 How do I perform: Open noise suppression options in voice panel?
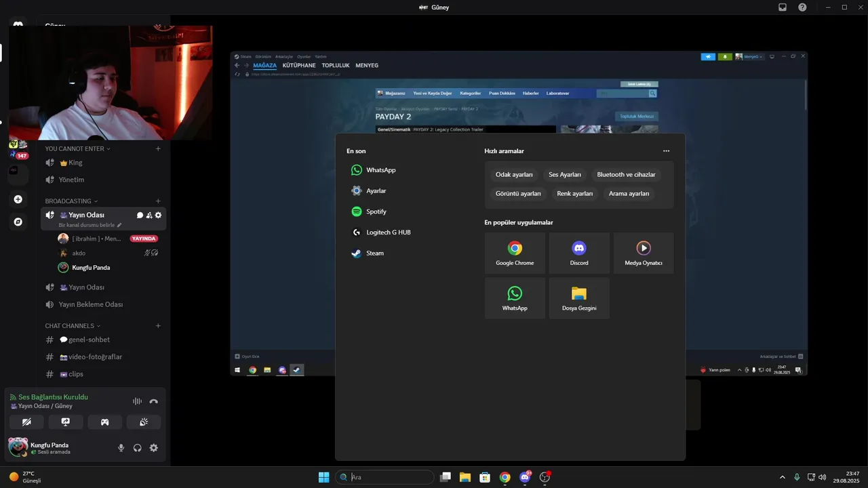coord(137,401)
